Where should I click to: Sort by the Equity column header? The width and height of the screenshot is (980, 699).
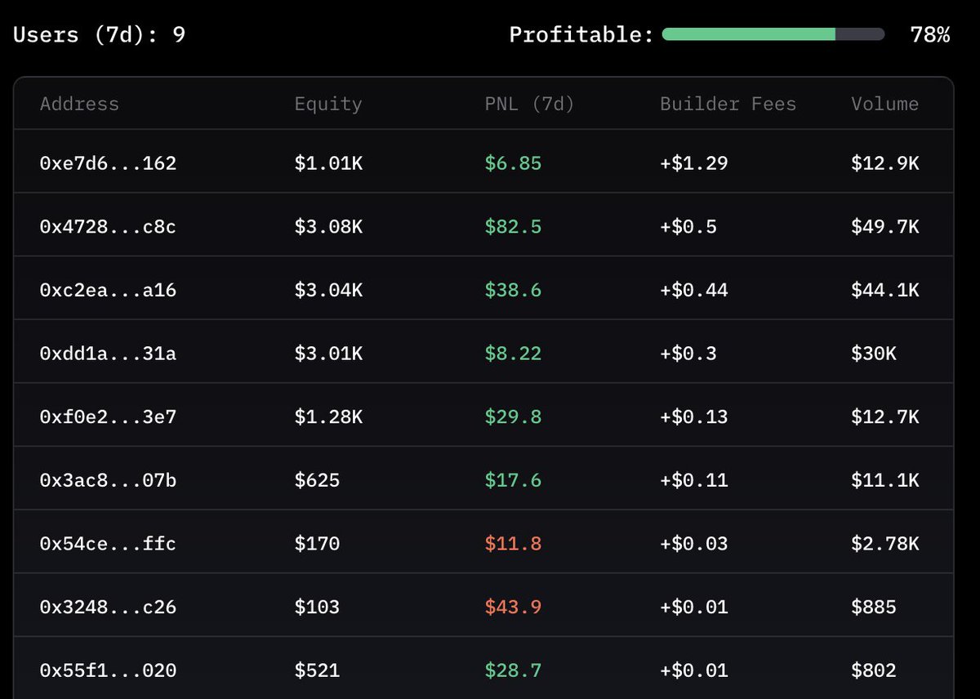(x=328, y=104)
